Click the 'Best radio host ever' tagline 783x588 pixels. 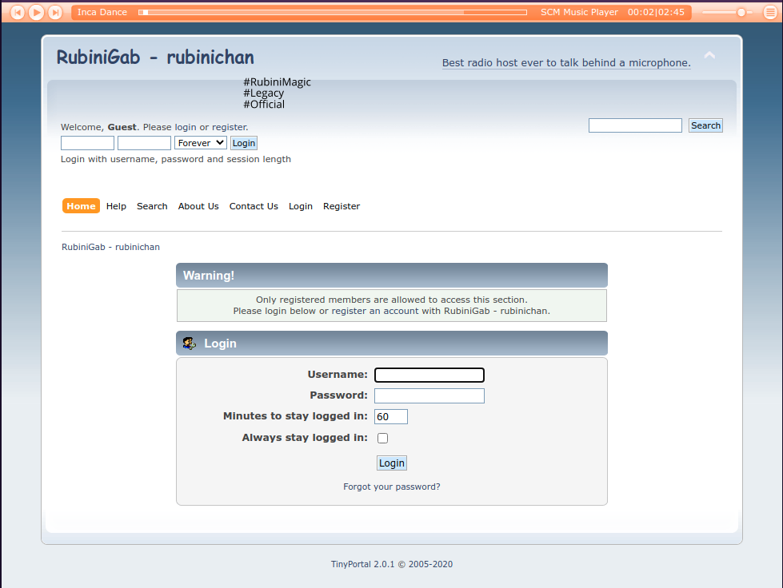point(566,63)
